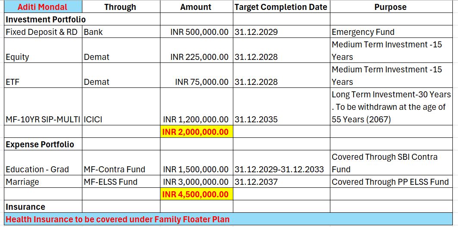Click the Emergency Fund purpose cell
The height and width of the screenshot is (227, 458).
390,32
